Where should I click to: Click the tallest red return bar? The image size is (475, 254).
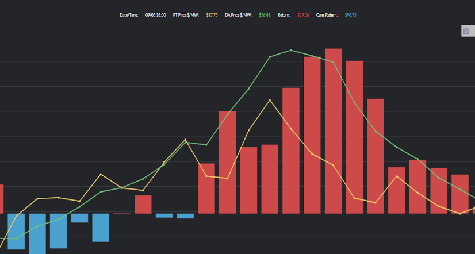point(333,131)
